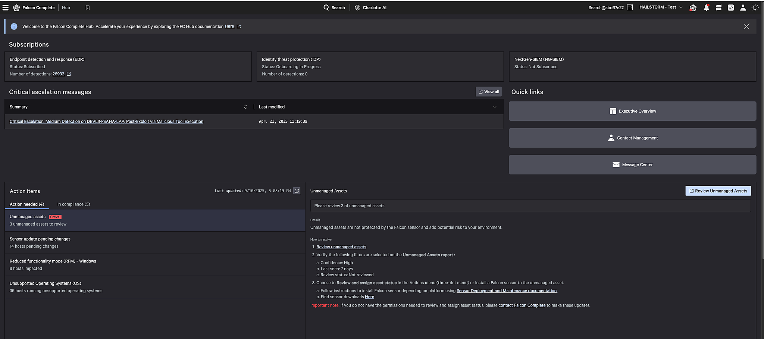This screenshot has height=339, width=764.
Task: Select the Action needed tab
Action: coord(27,204)
